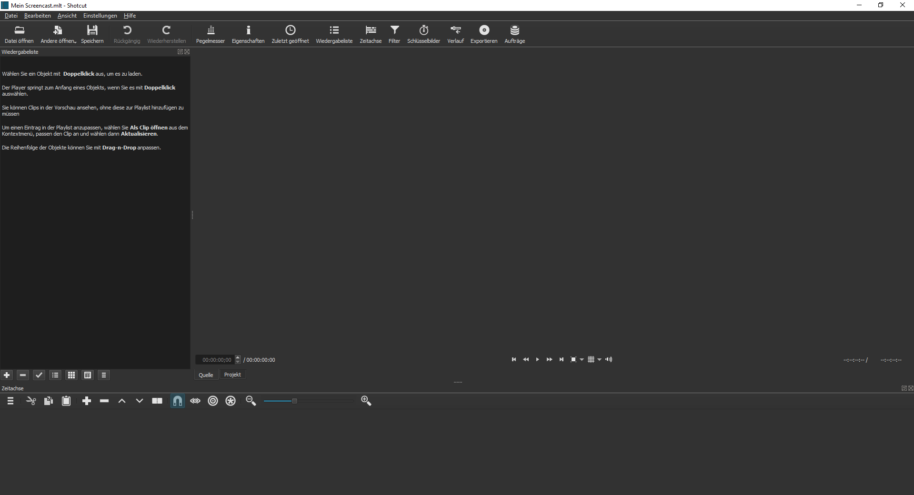The height and width of the screenshot is (495, 914).
Task: Open the Hilfe menu
Action: [130, 16]
